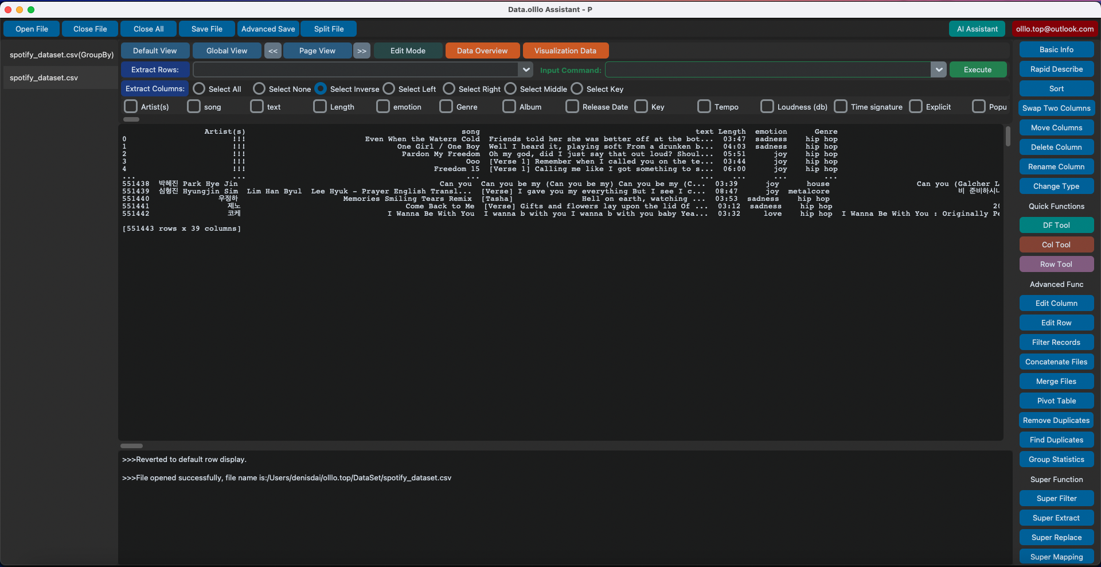The width and height of the screenshot is (1101, 567).
Task: Click Rapid Describe in the right panel
Action: pos(1056,69)
